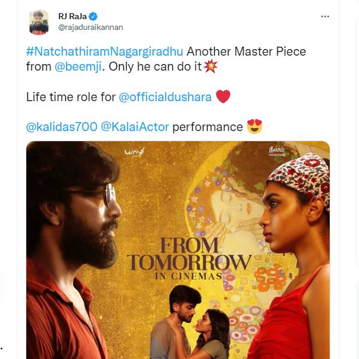Open the #NatchathiramNagargiradhu hashtag

point(105,51)
